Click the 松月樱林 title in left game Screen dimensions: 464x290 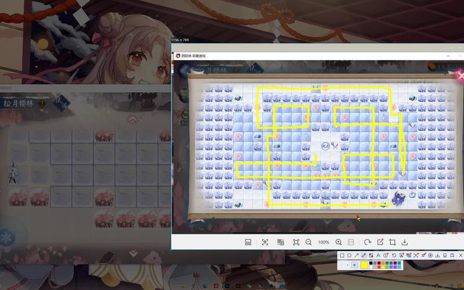(x=19, y=103)
